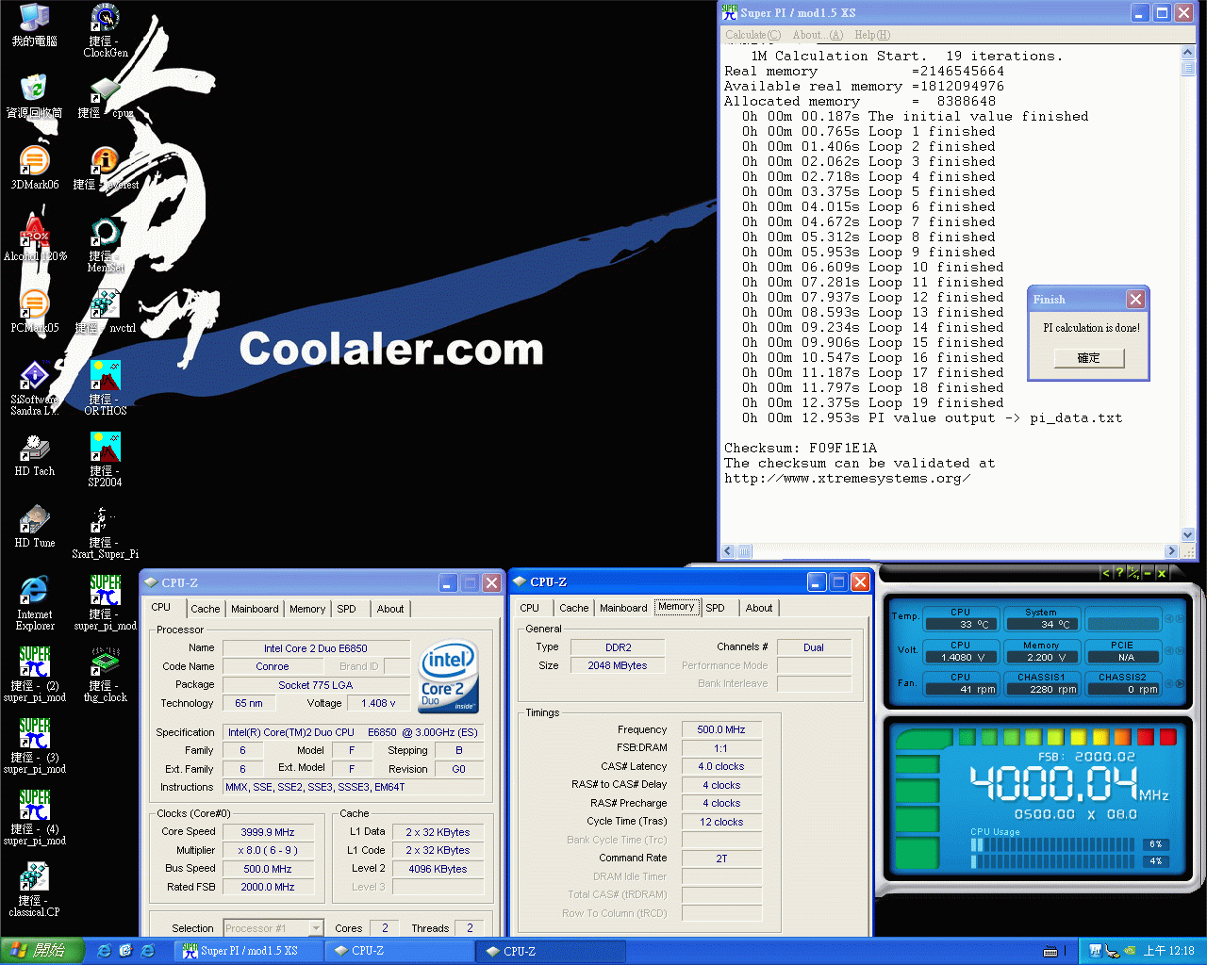This screenshot has height=965, width=1207.
Task: Switch to CPU tab in Memory CPU-Z window
Action: coord(530,608)
